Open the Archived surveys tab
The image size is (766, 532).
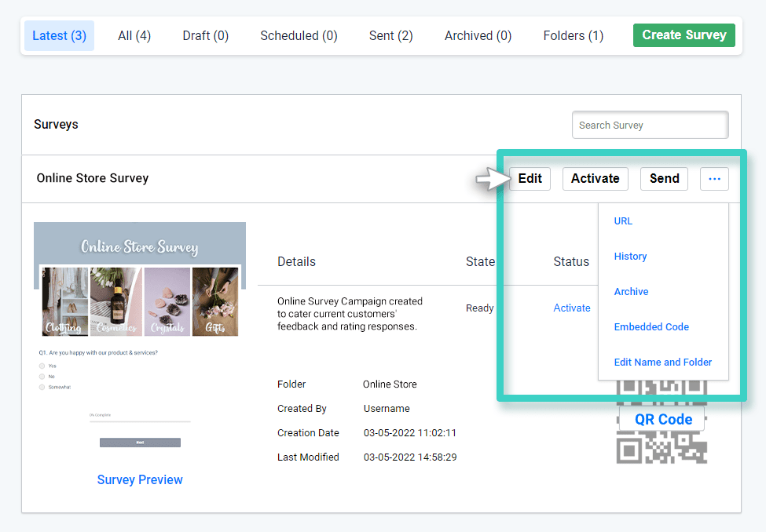(477, 35)
